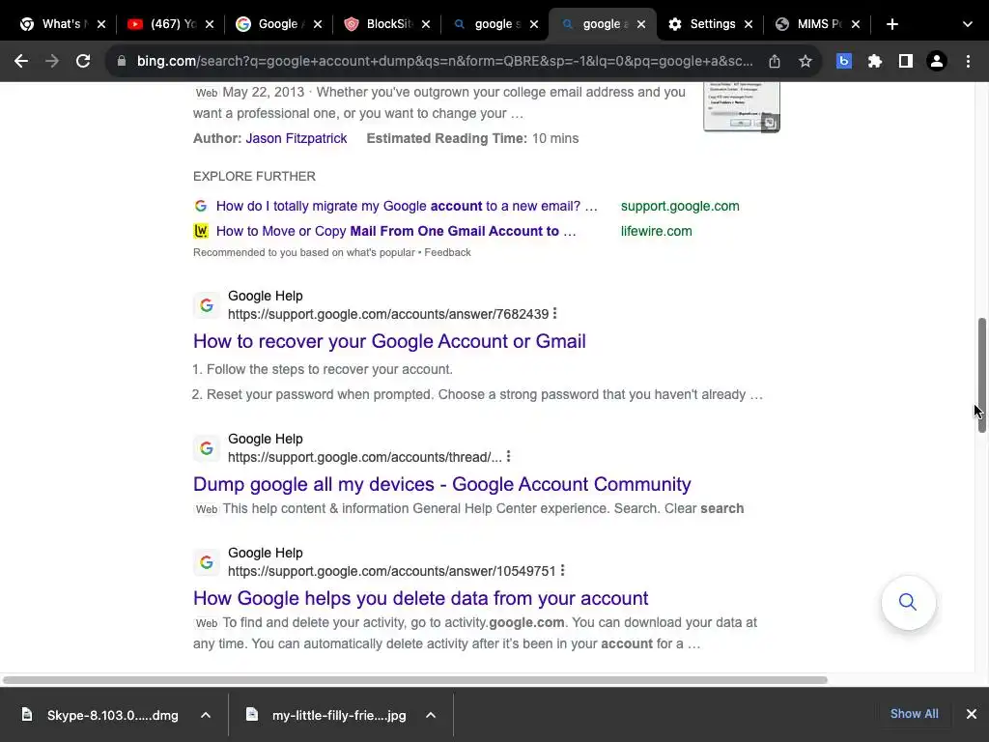
Task: Click the forward navigation arrow
Action: [x=52, y=61]
